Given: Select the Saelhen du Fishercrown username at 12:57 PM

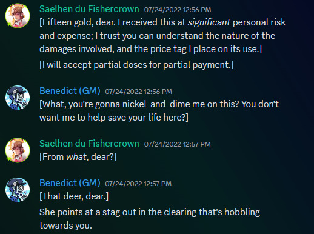Looking at the screenshot, I should coord(89,144).
